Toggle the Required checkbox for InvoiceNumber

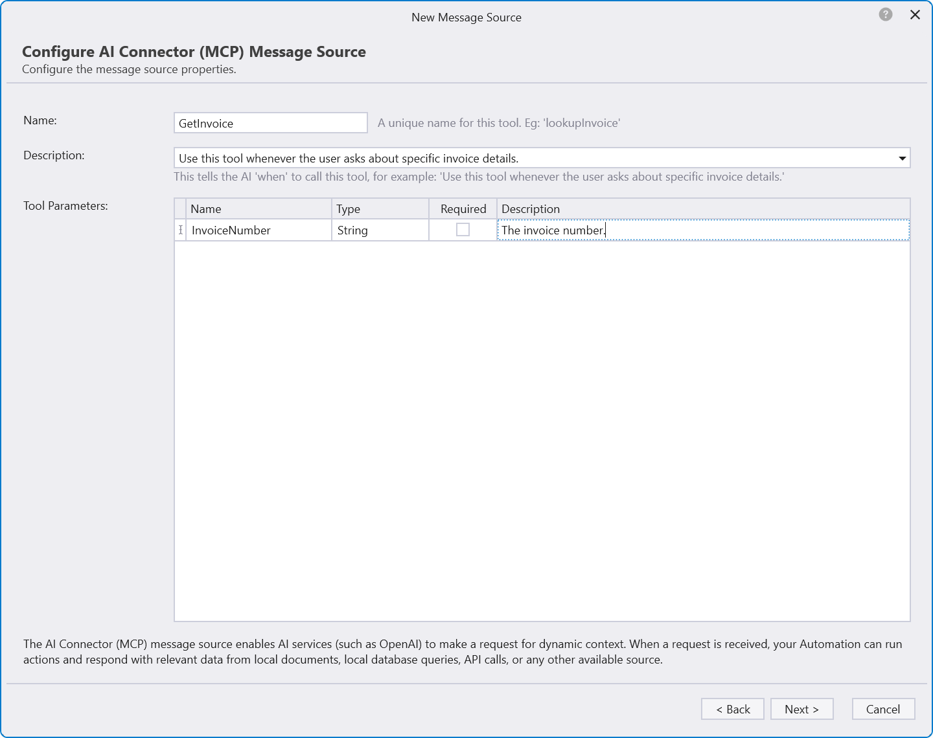[x=463, y=230]
